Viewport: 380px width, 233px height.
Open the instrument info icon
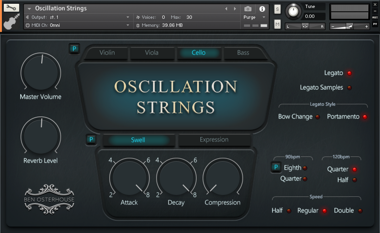(262, 9)
